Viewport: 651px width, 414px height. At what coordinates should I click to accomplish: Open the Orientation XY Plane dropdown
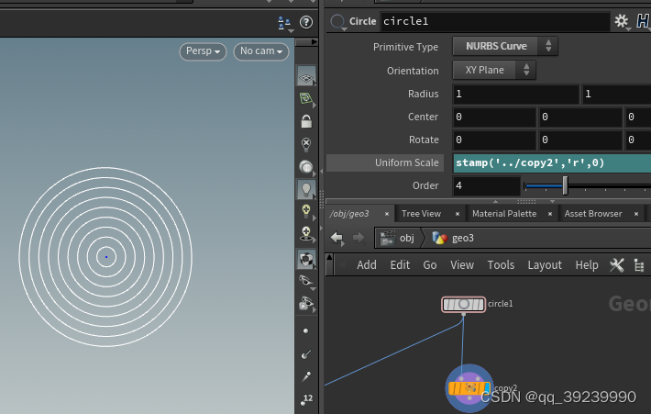[x=494, y=70]
